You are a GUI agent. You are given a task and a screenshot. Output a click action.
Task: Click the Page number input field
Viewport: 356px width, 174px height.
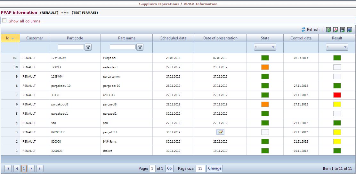(x=152, y=169)
